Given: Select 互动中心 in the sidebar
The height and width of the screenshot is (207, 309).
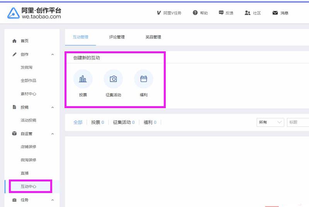Looking at the screenshot, I should 28,186.
